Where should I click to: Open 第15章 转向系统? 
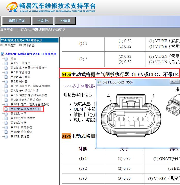[21, 127]
